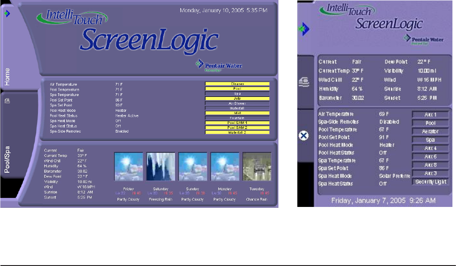
Task: Select Tuesday's Chance Rain forecast image
Action: coord(257,166)
